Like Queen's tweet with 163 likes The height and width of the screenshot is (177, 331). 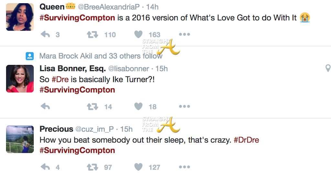(x=138, y=34)
